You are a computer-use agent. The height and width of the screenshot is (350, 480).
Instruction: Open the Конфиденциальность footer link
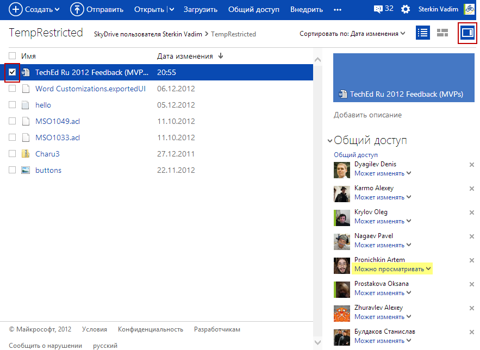click(x=151, y=329)
